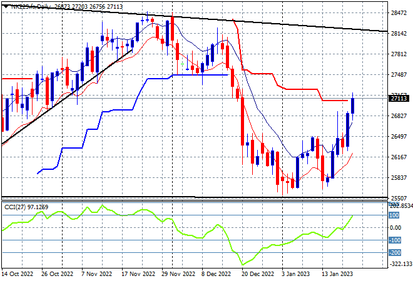The height and width of the screenshot is (281, 413).
Task: Click the large red candle on 20 Dec 2022
Action: point(242,121)
